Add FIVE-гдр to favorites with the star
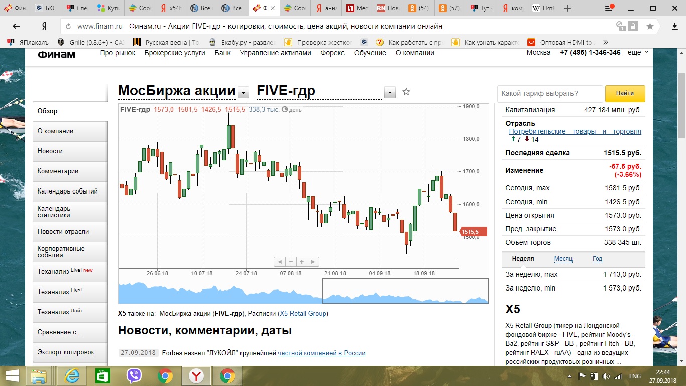The image size is (686, 386). 406,92
